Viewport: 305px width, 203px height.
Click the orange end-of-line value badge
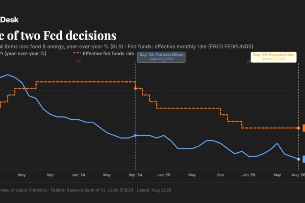click(x=304, y=128)
